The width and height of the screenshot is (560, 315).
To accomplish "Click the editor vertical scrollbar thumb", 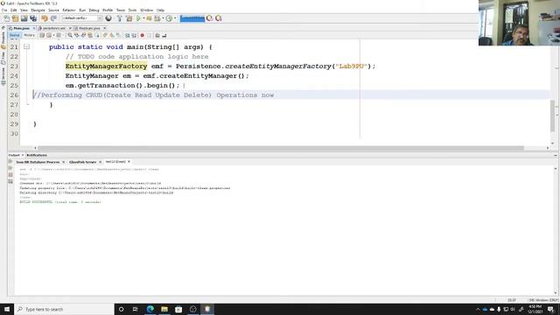I will (552, 115).
